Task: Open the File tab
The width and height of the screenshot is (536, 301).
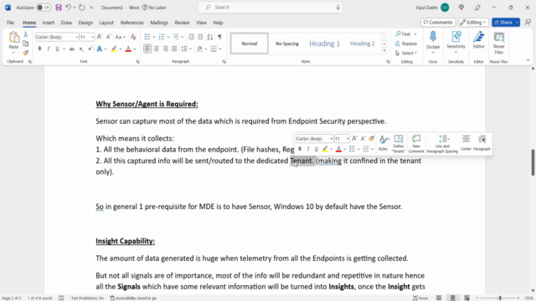Action: coord(10,23)
